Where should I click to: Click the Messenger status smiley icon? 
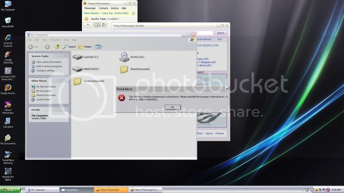(86, 19)
